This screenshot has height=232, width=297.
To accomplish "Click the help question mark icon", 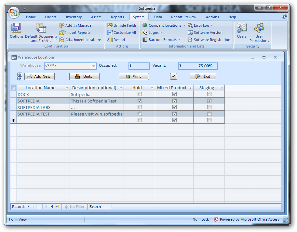I will 284,17.
